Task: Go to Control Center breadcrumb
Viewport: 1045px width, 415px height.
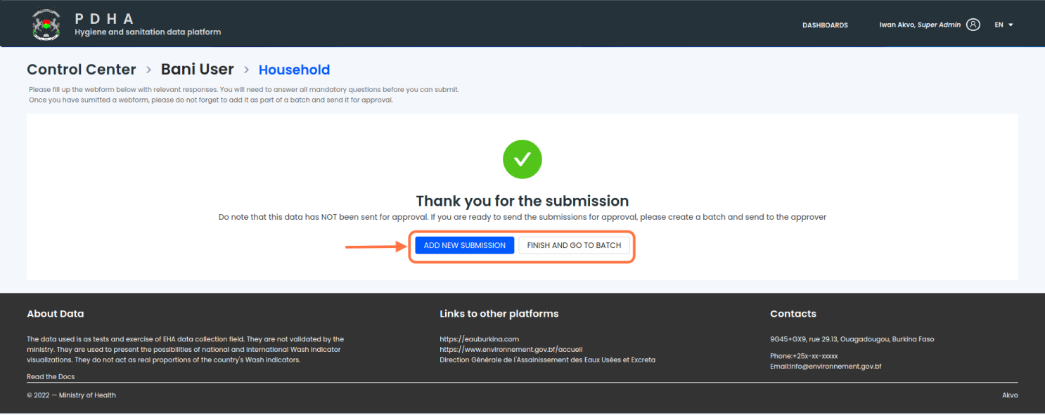Action: coord(82,70)
